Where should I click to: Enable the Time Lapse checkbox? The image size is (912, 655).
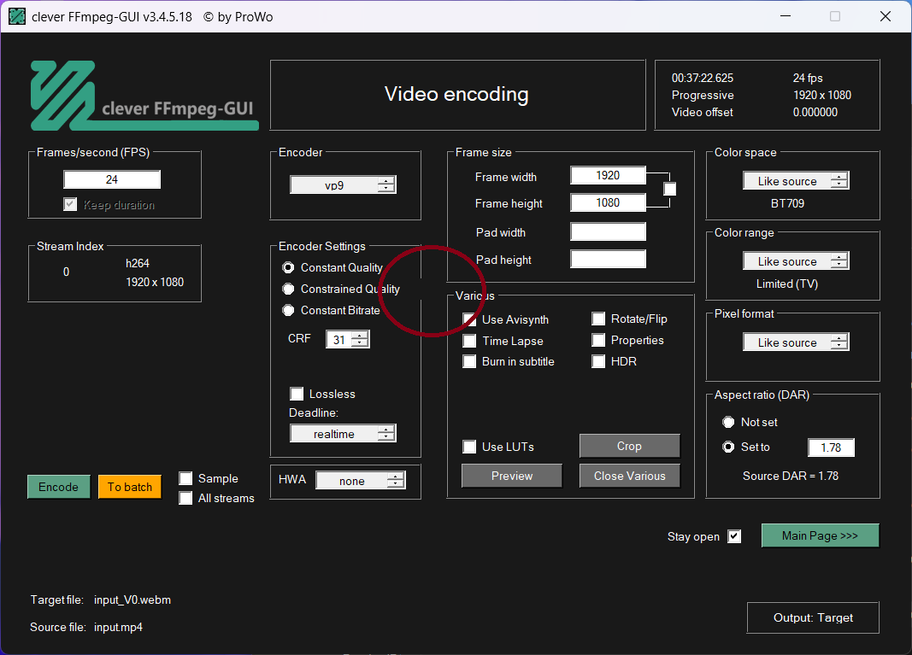[x=469, y=341]
